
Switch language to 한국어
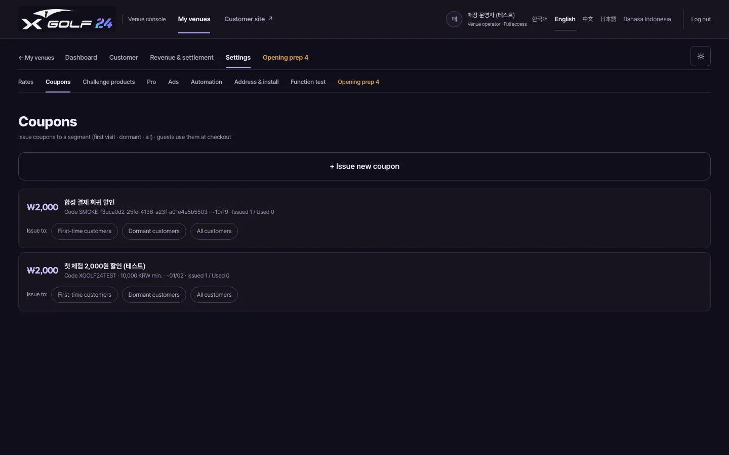(x=540, y=19)
